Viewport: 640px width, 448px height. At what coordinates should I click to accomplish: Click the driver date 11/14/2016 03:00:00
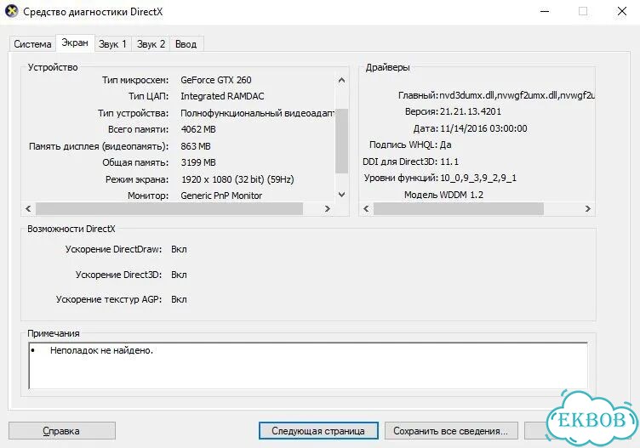(483, 129)
